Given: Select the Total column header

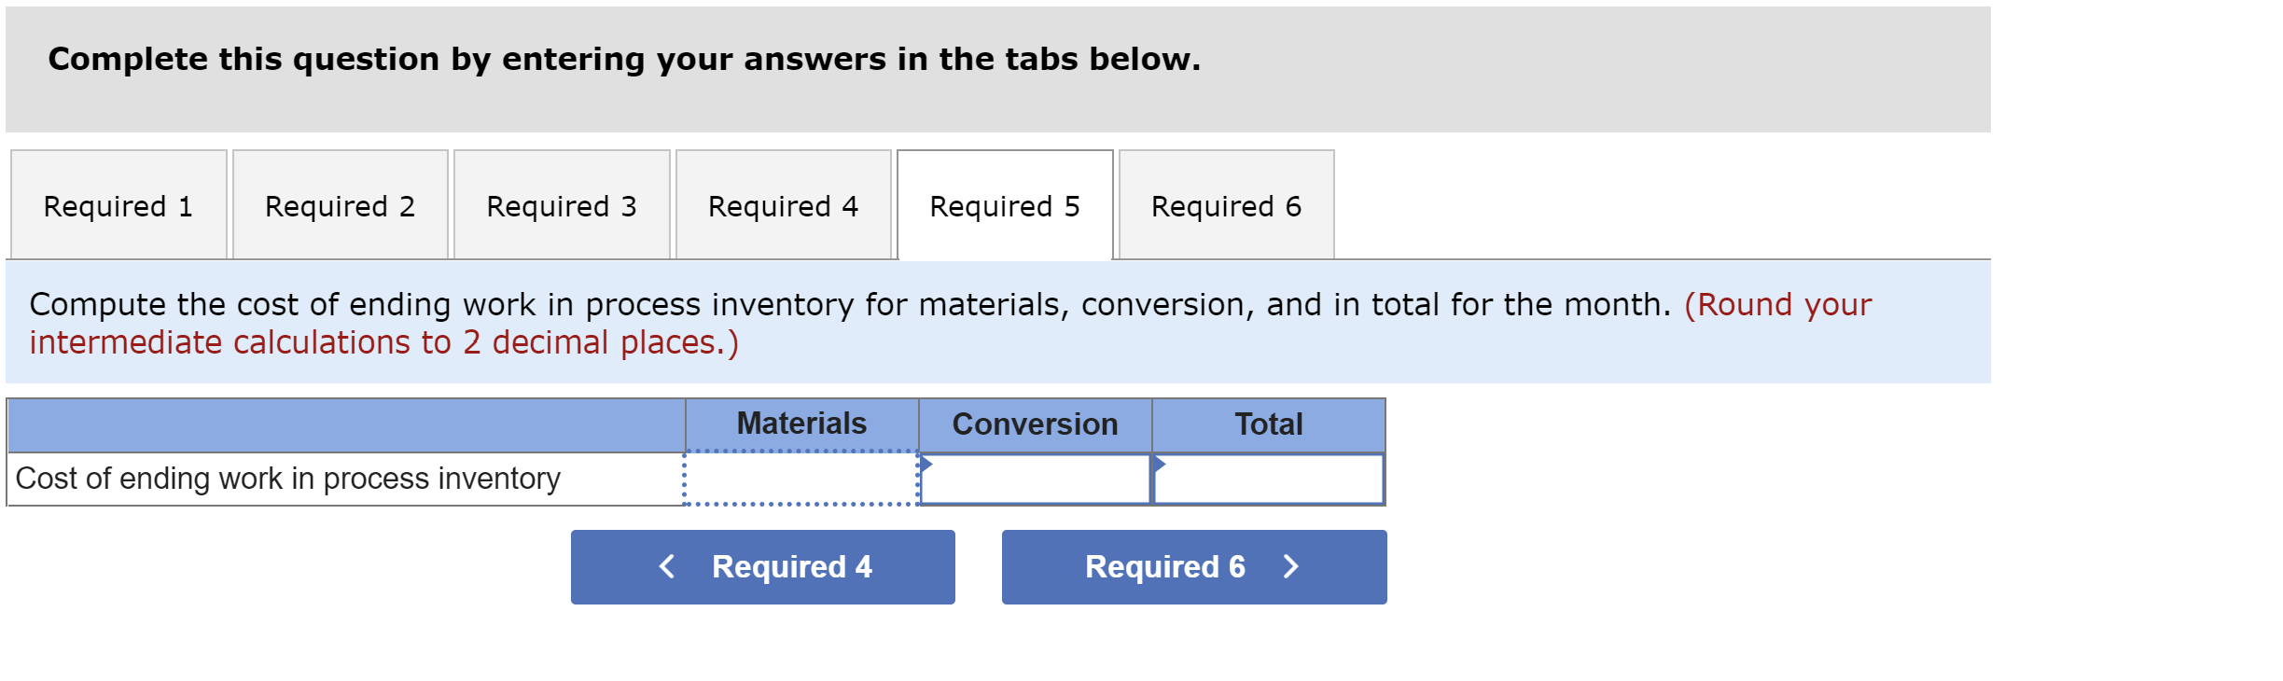Looking at the screenshot, I should (1267, 423).
